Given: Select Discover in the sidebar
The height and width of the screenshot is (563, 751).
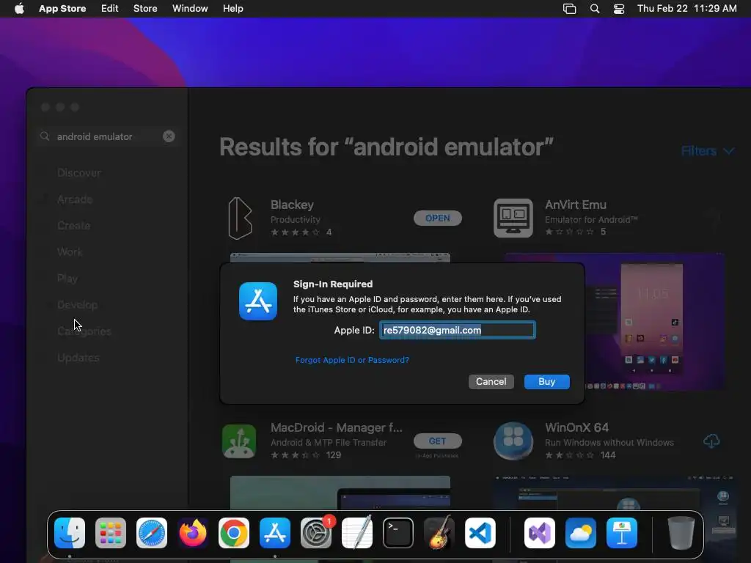Looking at the screenshot, I should [x=79, y=173].
